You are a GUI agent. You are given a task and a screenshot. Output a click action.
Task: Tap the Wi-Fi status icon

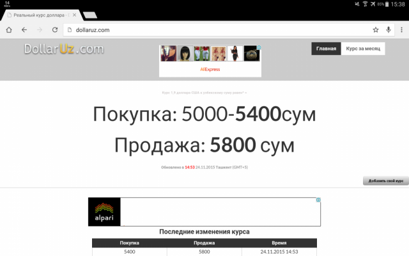365,4
